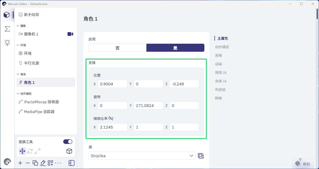
Task: Open the 源 Shipilka dropdown
Action: pos(142,156)
